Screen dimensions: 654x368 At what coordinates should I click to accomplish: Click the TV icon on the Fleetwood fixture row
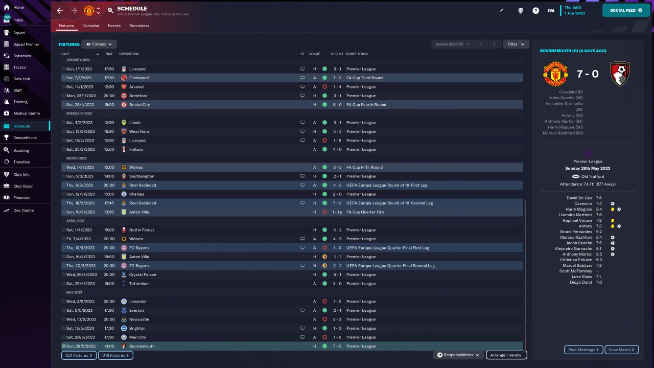click(x=302, y=78)
